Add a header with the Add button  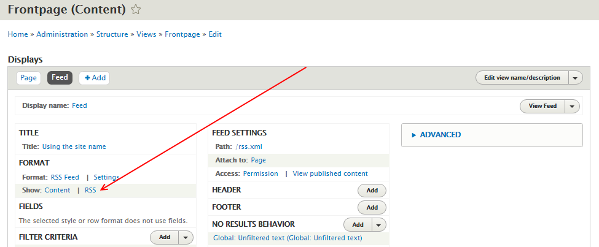372,191
